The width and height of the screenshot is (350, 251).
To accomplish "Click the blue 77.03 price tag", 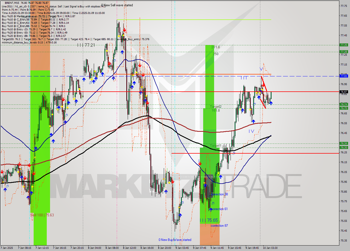I will coord(344,76).
